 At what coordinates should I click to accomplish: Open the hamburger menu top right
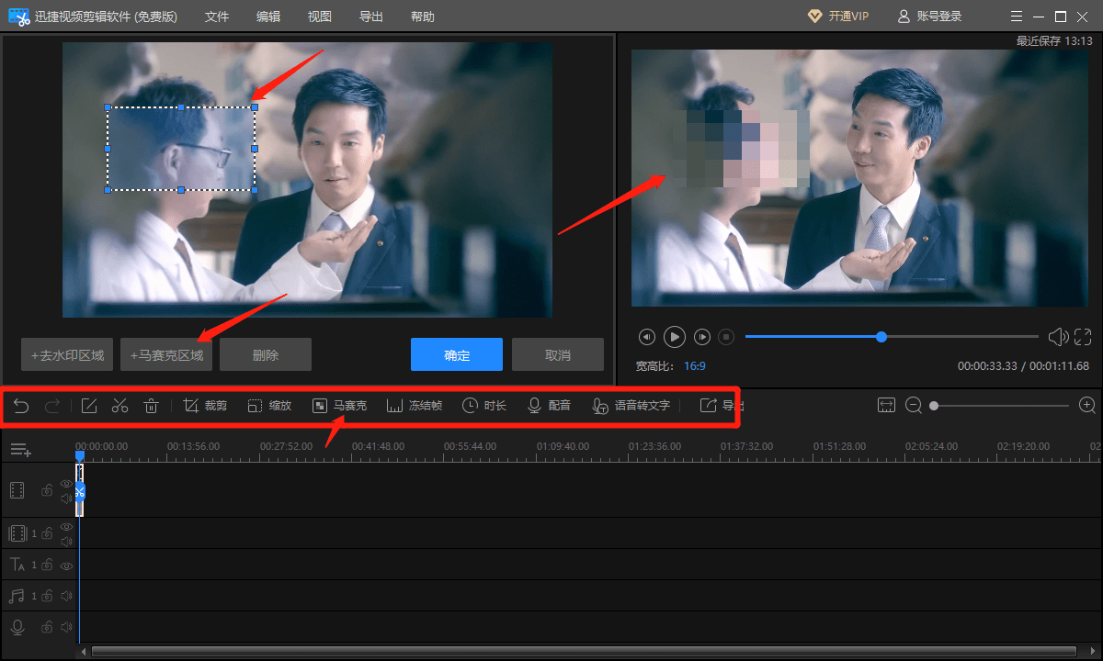1016,16
